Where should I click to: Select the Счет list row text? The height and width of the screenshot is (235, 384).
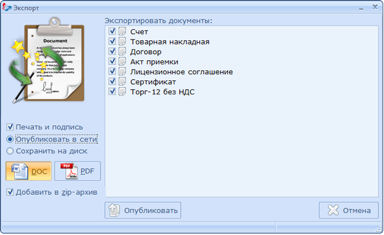[x=139, y=32]
